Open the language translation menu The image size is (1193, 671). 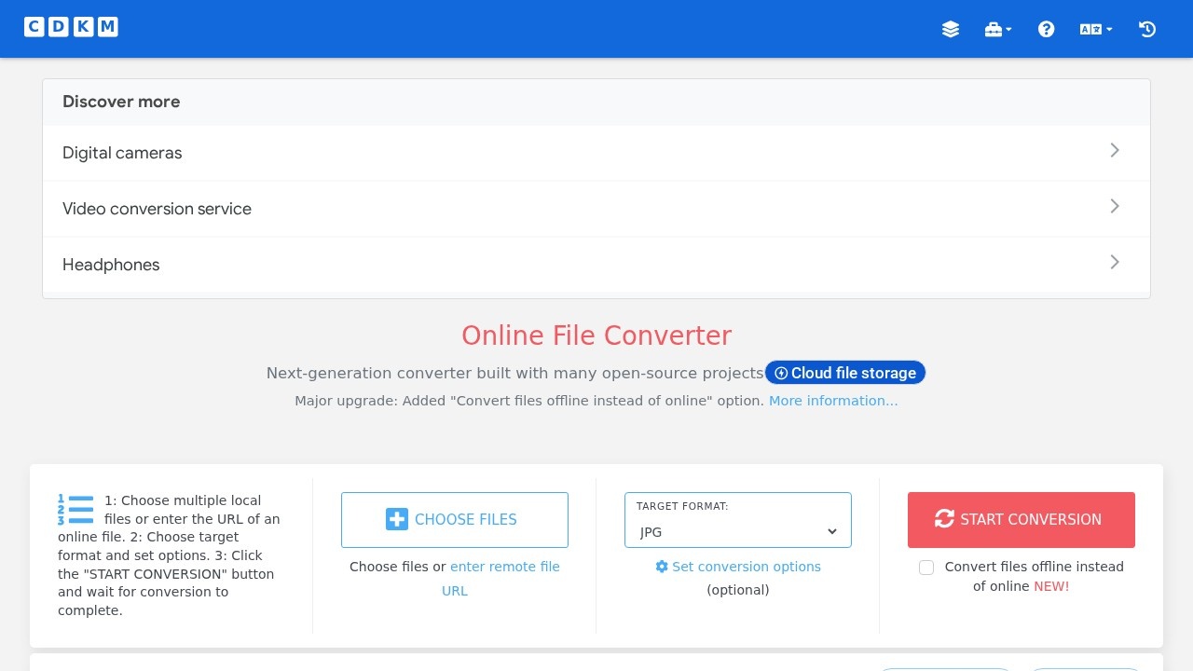point(1095,29)
